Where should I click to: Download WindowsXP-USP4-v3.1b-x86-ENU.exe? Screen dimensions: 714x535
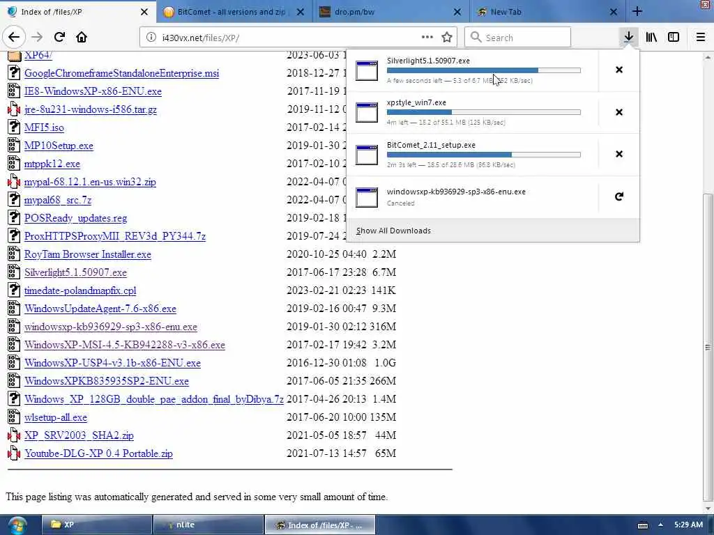click(x=112, y=363)
